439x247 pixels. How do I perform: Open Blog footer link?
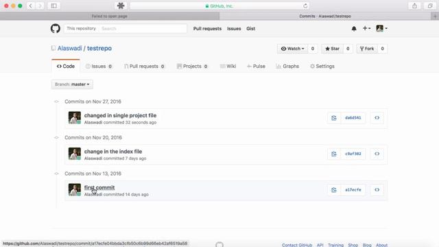(x=367, y=245)
